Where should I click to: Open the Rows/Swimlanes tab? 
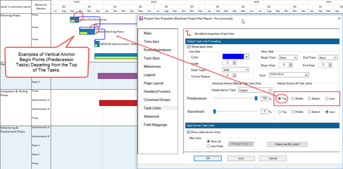tap(157, 50)
